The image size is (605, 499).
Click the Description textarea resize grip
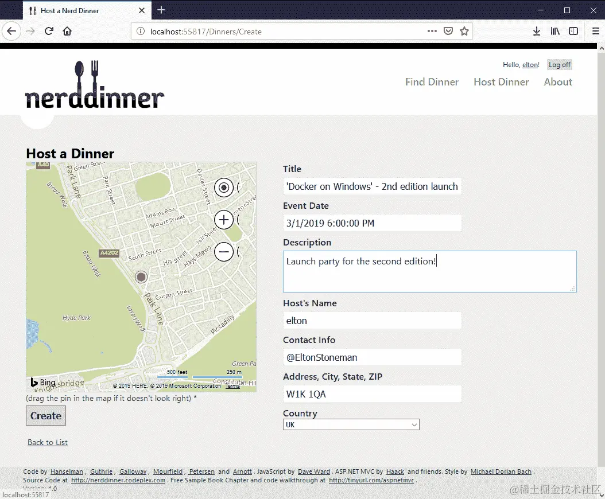[573, 289]
